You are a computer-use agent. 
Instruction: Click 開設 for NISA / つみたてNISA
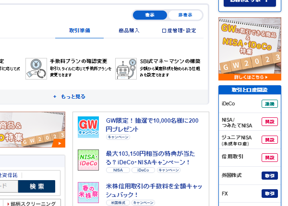(x=270, y=122)
